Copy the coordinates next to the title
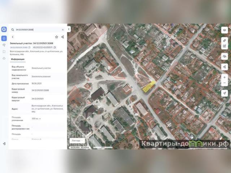This screenshot has height=173, width=231. (x=55, y=48)
